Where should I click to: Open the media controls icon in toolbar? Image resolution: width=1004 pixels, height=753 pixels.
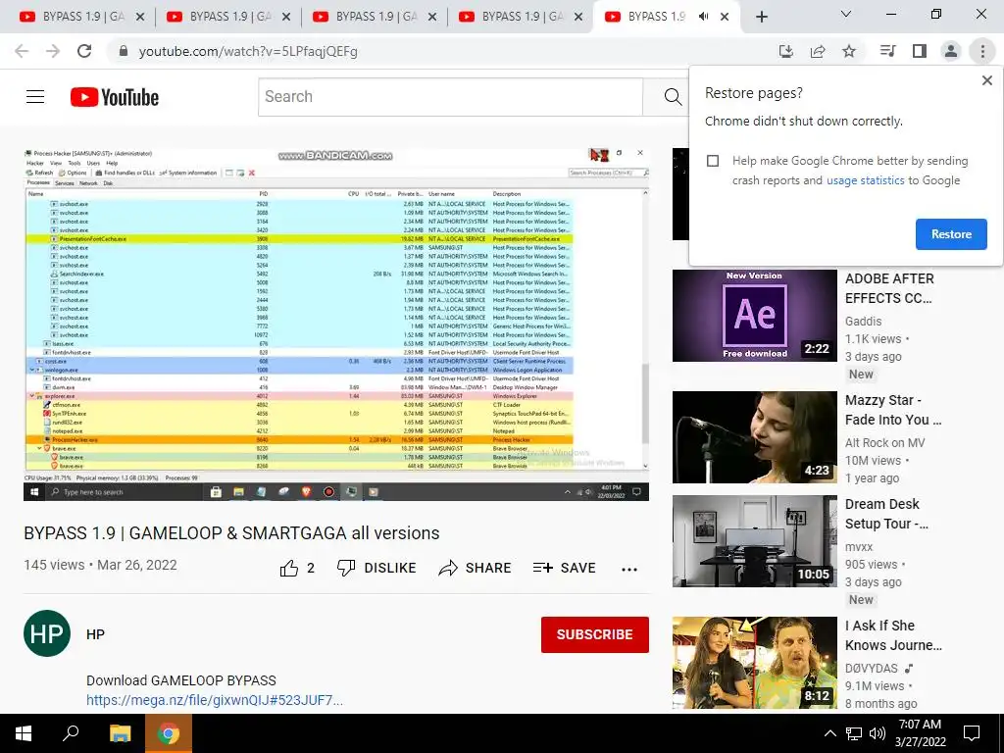coord(887,51)
